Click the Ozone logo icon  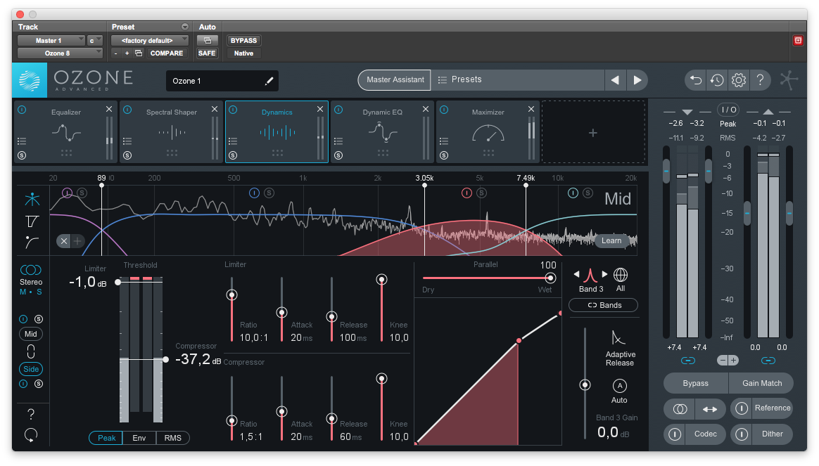click(30, 80)
